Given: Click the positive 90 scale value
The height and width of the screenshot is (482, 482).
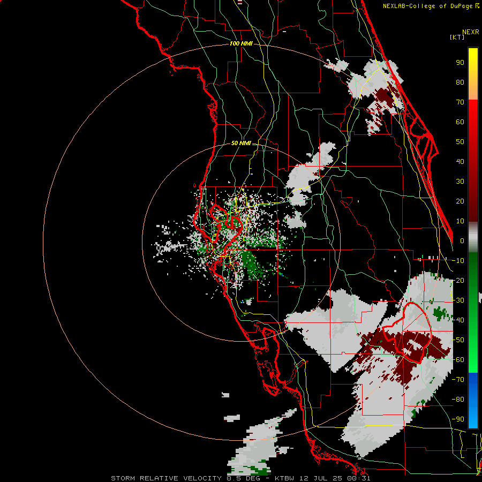Looking at the screenshot, I should [x=460, y=63].
